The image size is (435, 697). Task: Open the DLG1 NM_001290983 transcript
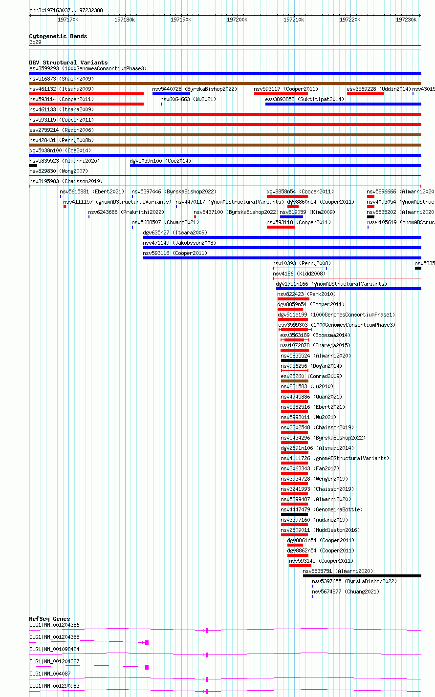225,692
